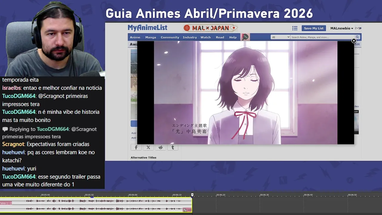Screen dimensions: 382x215
Task: Click the blue marker near 00:05:50
Action: 92,197
